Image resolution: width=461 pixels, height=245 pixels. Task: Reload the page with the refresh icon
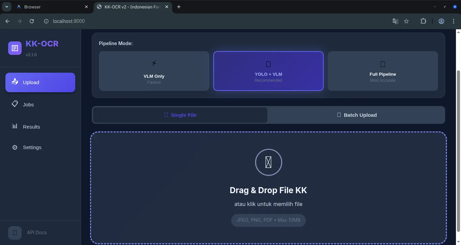pos(32,21)
